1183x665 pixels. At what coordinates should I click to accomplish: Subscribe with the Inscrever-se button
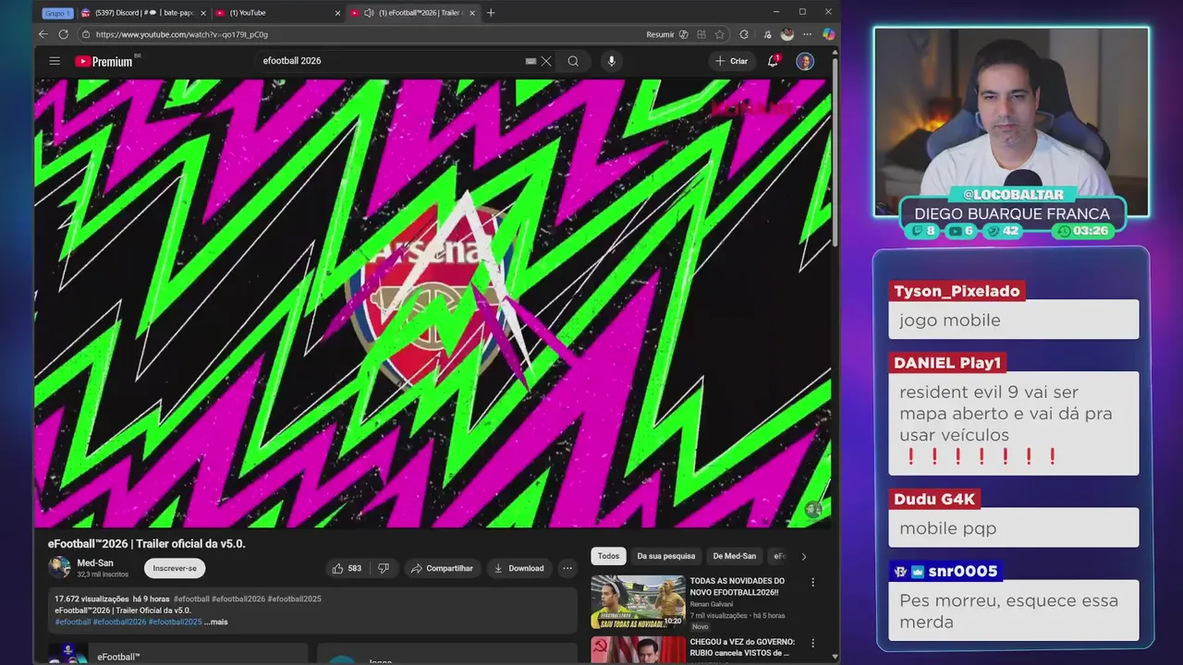click(175, 568)
